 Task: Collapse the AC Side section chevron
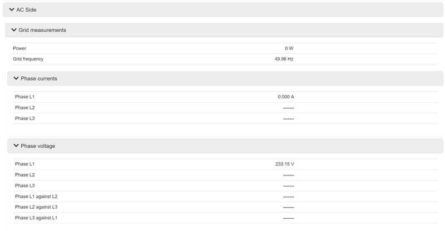(x=12, y=9)
